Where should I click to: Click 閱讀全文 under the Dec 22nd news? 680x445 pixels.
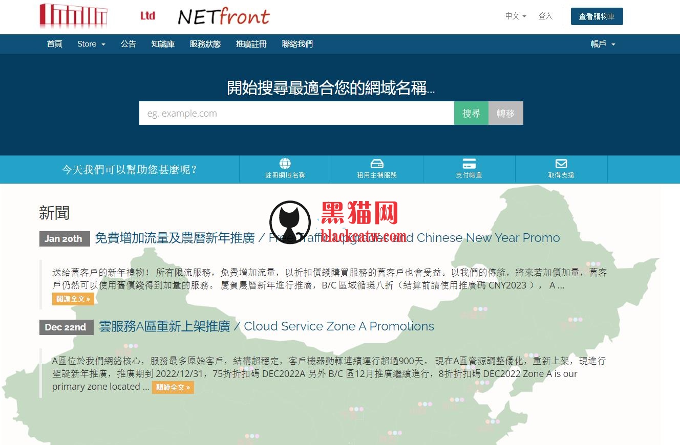point(173,387)
